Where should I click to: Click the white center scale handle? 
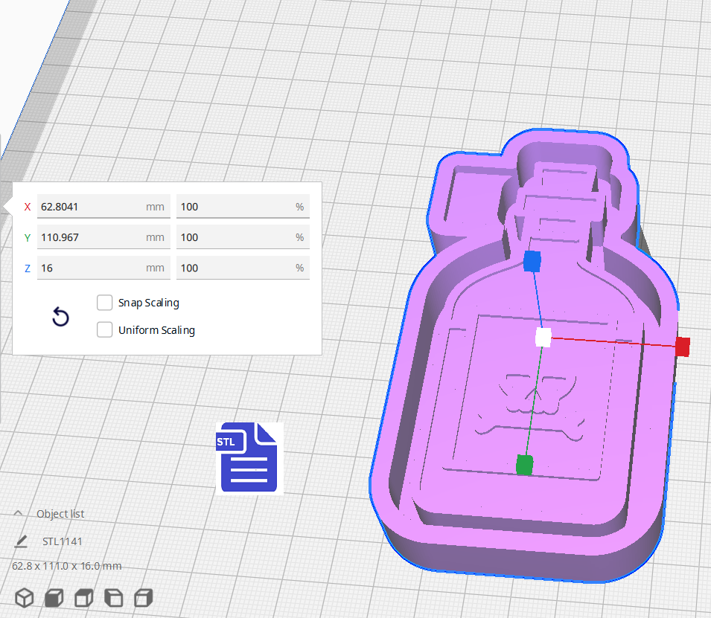click(x=542, y=338)
